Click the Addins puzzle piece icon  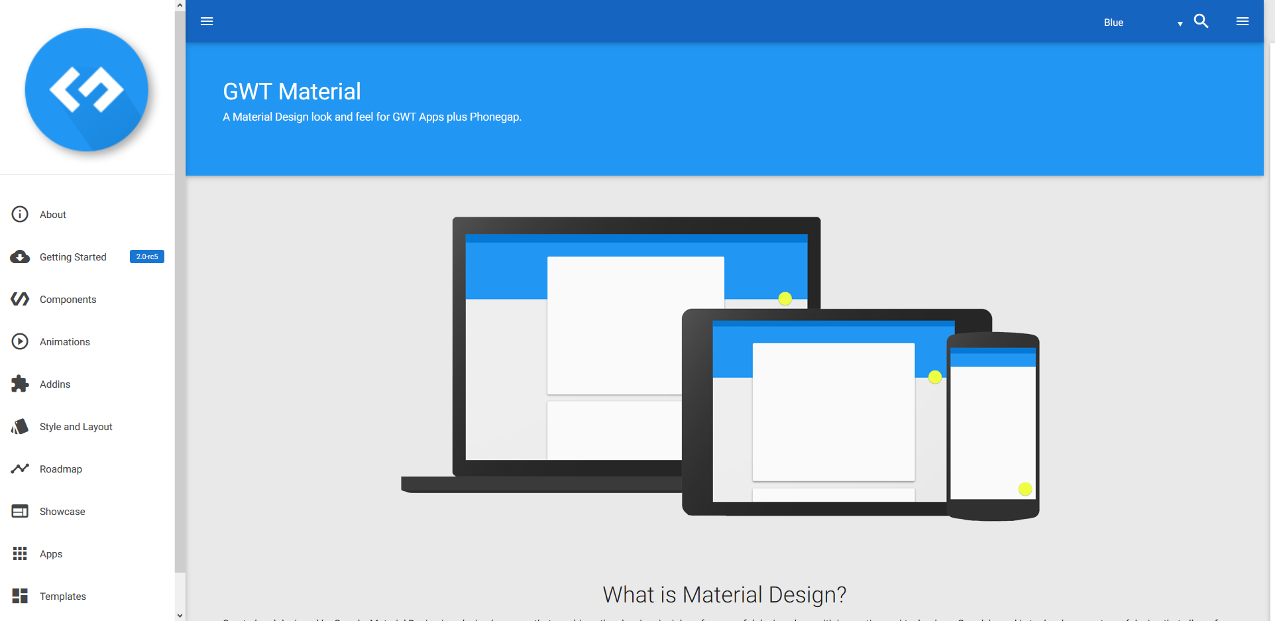[x=20, y=384]
